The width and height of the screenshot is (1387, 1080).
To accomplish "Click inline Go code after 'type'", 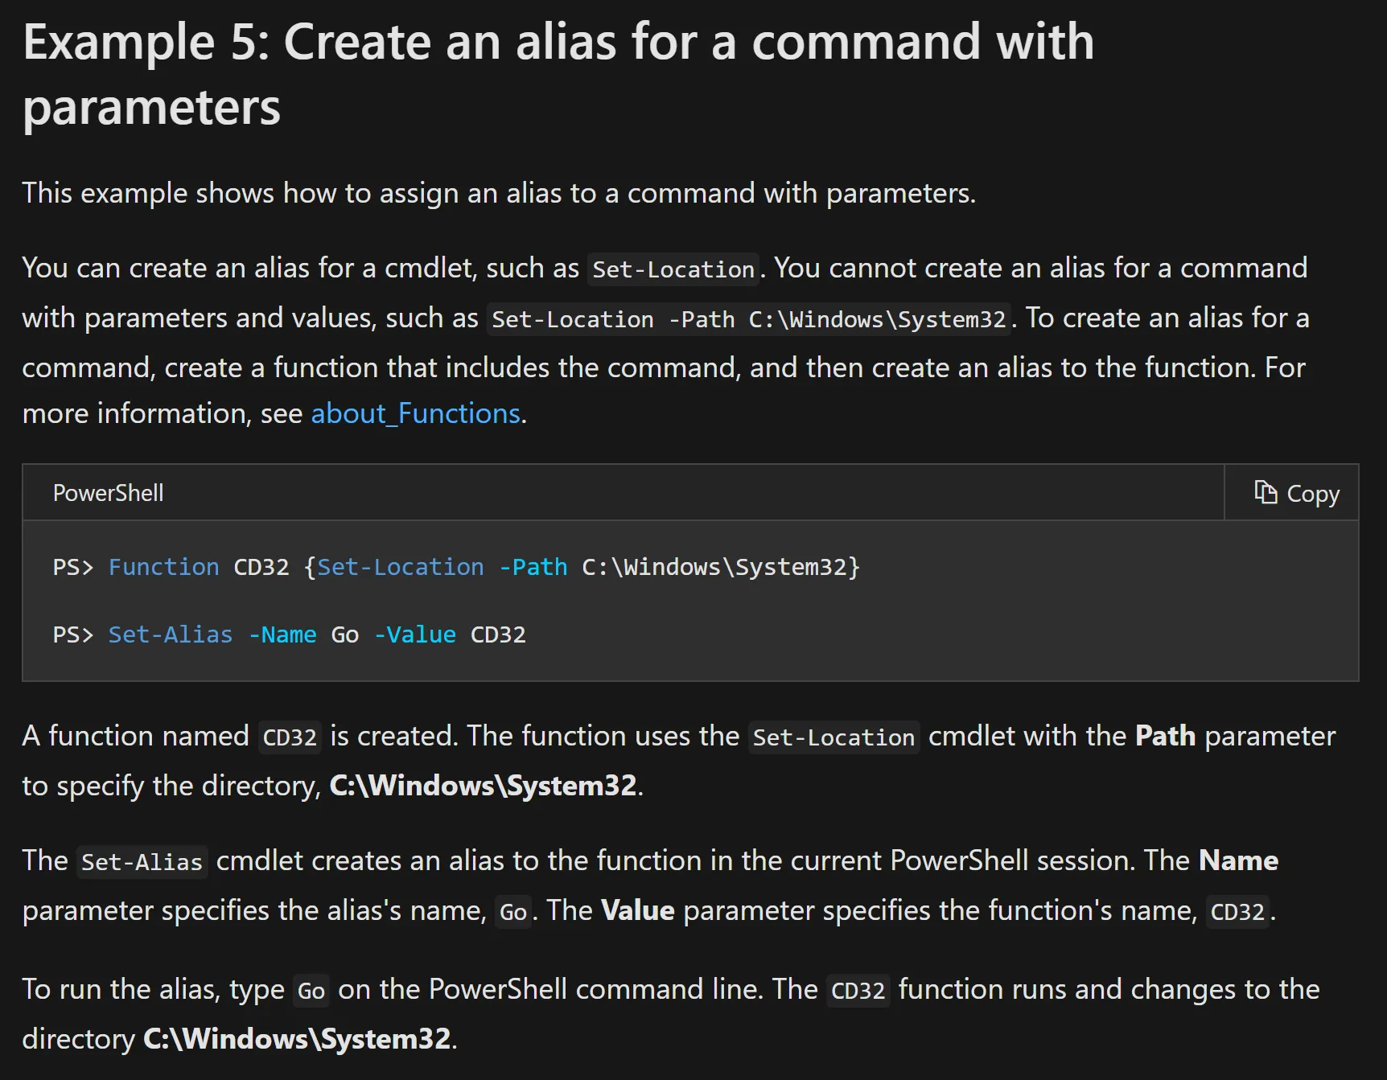I will (311, 991).
